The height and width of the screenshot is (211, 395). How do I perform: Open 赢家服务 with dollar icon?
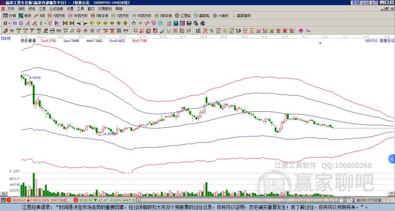click(241, 15)
